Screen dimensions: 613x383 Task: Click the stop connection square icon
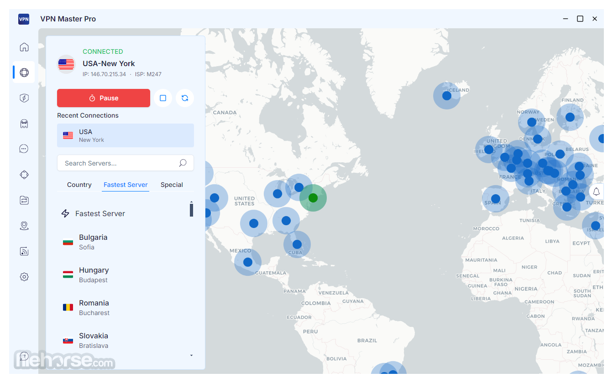click(x=163, y=98)
